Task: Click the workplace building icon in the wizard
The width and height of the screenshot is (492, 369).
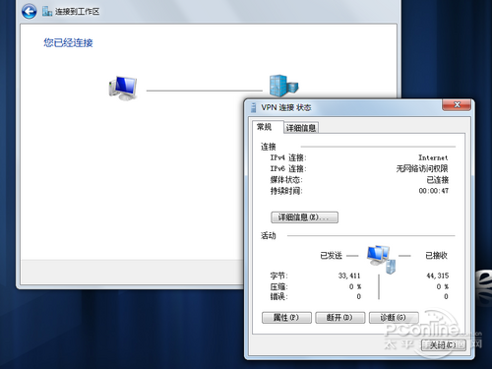Action: [x=283, y=86]
